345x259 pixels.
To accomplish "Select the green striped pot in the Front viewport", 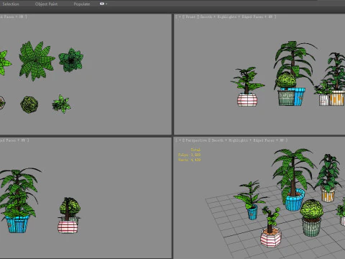I will [x=286, y=98].
